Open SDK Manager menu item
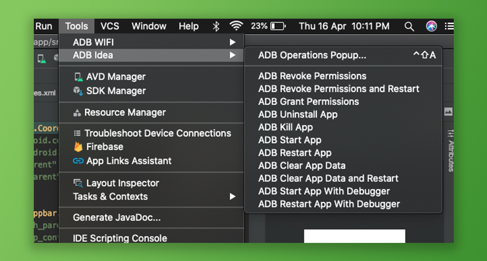Viewport: 487px width, 261px height. pos(151,91)
